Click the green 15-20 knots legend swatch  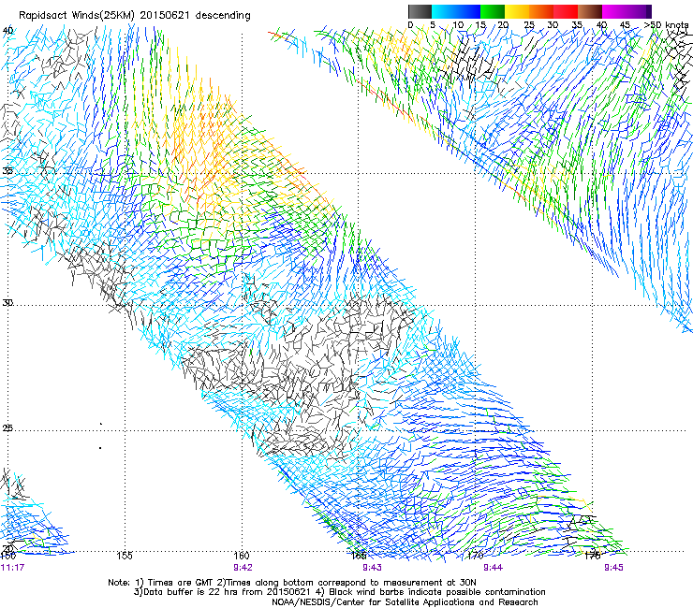click(x=493, y=11)
